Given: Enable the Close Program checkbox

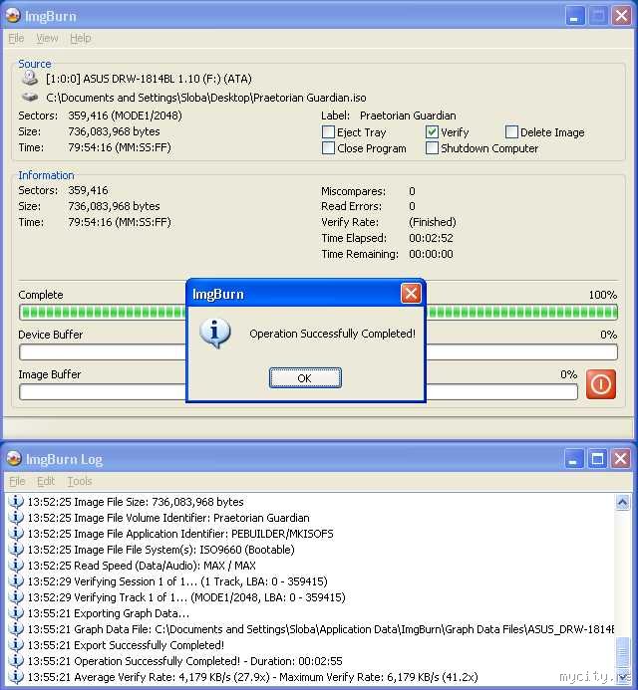Looking at the screenshot, I should point(328,147).
